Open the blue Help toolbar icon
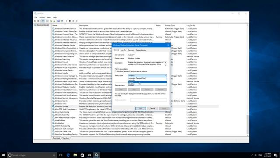Viewport: 280px width, 158px height. click(x=58, y=21)
